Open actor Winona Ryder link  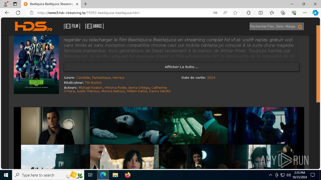[115, 88]
